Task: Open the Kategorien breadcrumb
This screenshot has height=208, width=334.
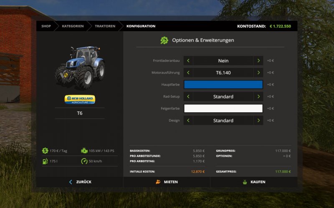Action: 73,26
